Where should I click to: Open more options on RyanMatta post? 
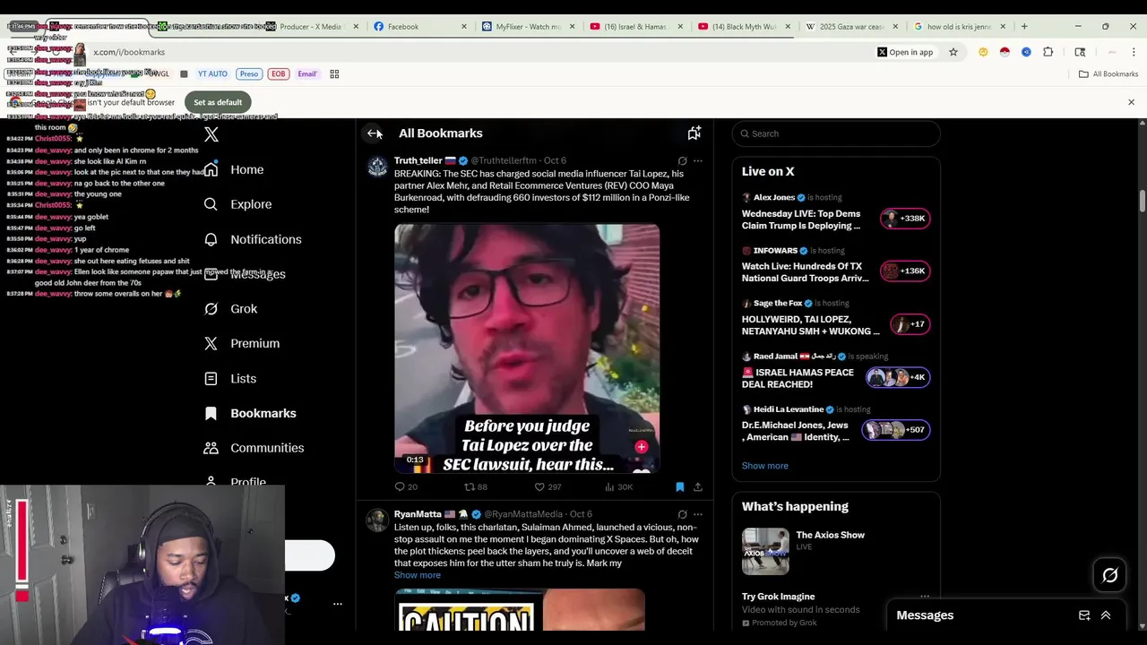(x=698, y=514)
